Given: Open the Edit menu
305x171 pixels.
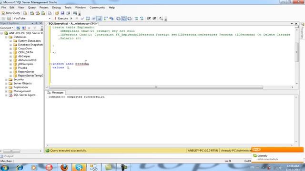Looking at the screenshot, I should 12,8.
